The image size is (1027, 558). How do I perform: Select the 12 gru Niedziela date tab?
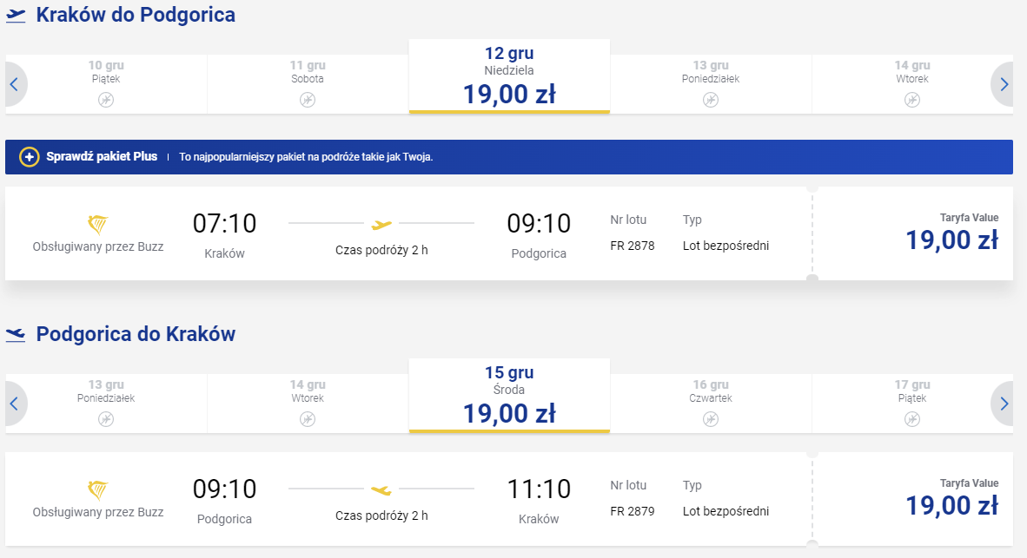(x=509, y=76)
